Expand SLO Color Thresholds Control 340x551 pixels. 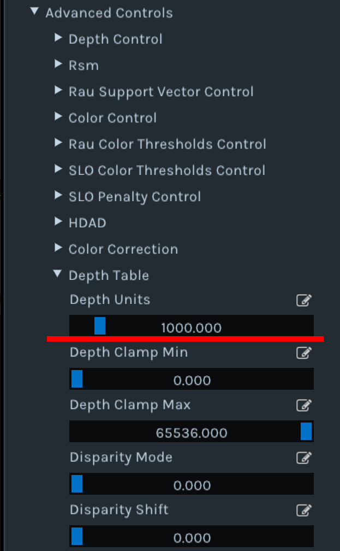(x=58, y=169)
